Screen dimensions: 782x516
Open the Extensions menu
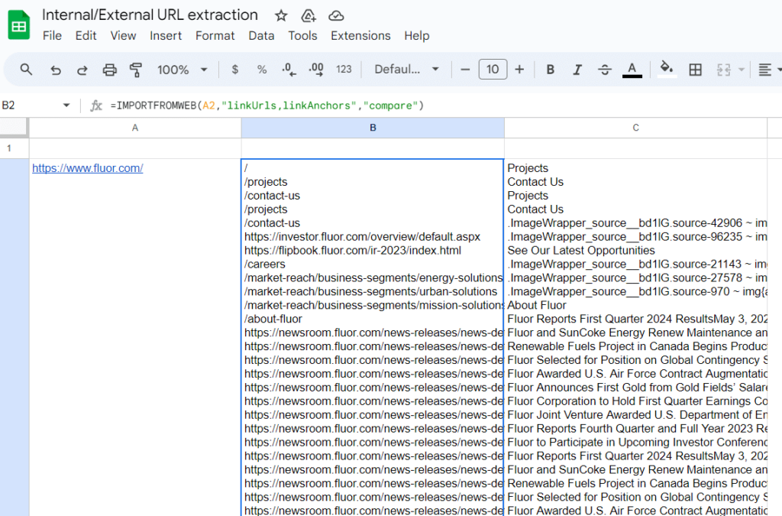click(x=360, y=36)
